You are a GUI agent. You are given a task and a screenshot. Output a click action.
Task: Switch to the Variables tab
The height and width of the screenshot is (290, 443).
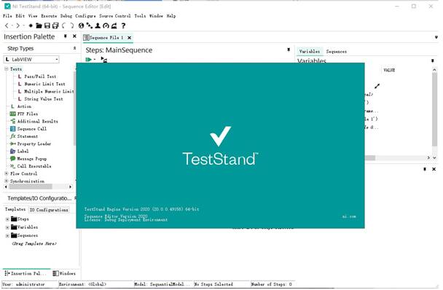point(310,52)
